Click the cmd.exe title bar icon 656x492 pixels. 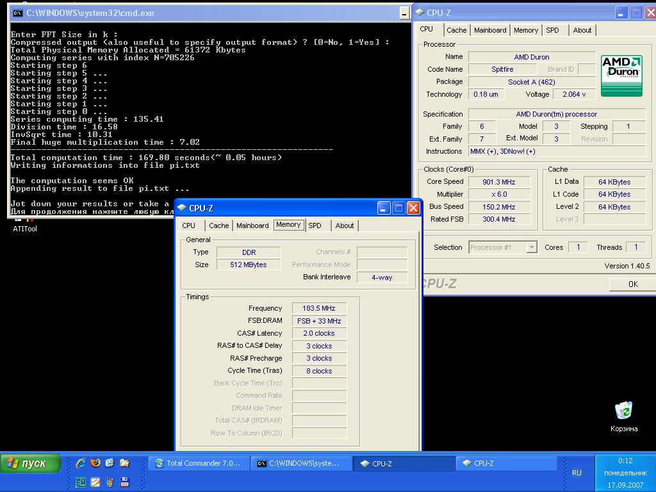pyautogui.click(x=17, y=13)
